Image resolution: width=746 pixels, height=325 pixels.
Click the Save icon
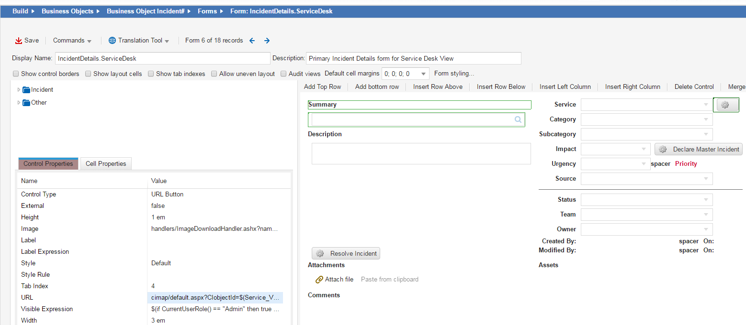coord(18,40)
